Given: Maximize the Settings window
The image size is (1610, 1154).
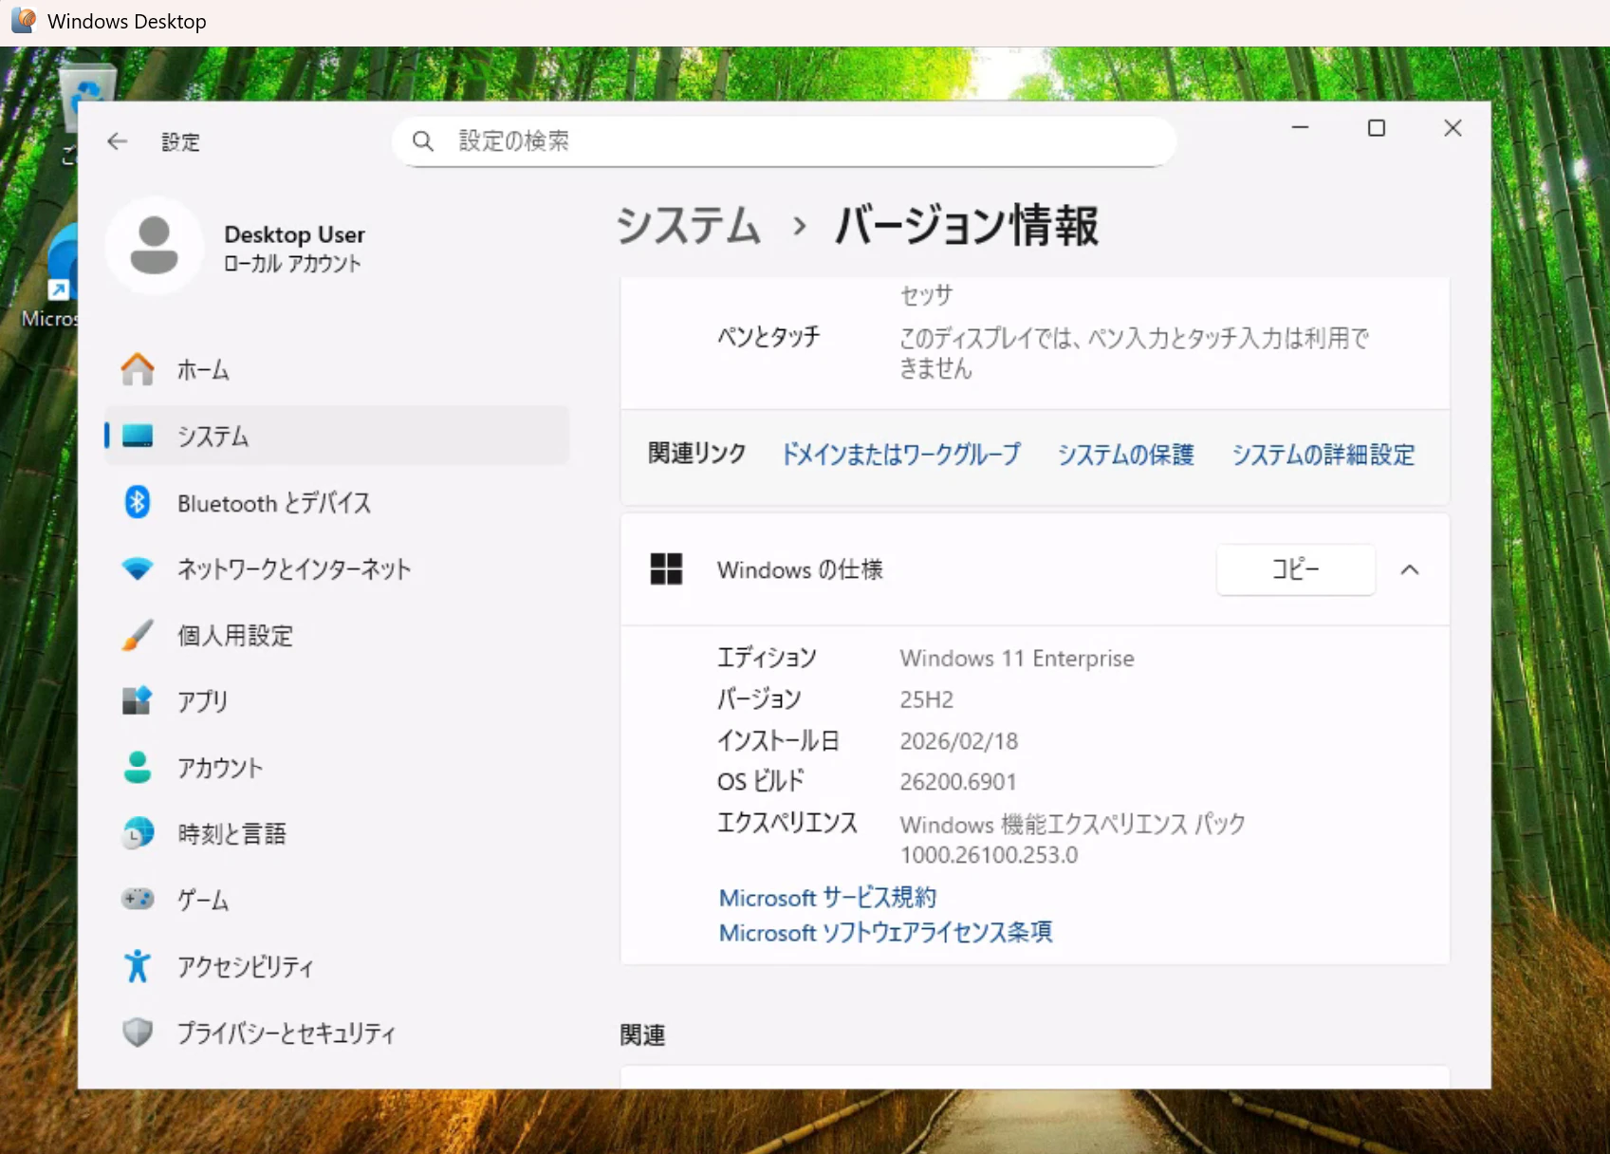Looking at the screenshot, I should (1377, 128).
